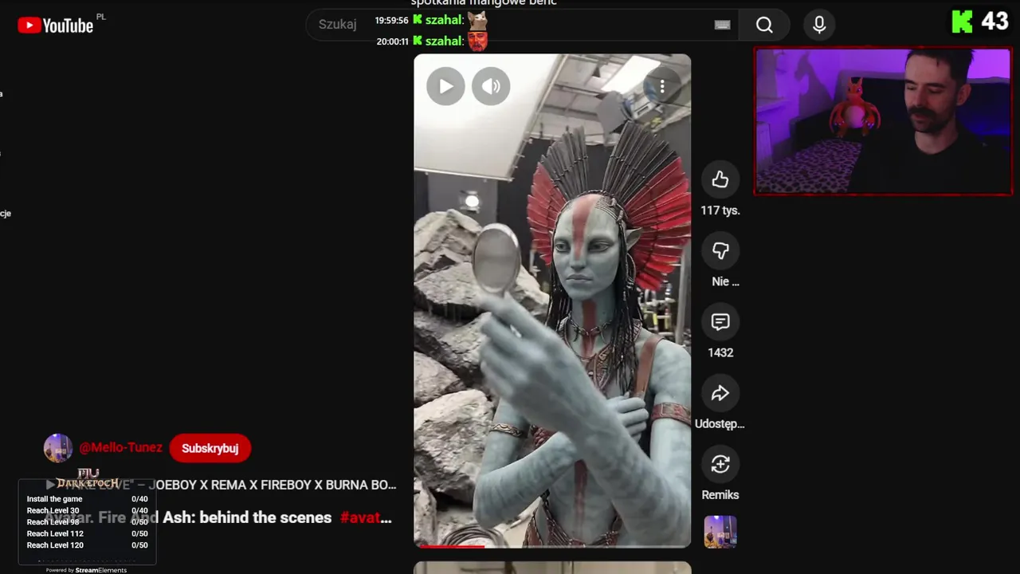Mute the Short using the speaker button

click(x=491, y=86)
